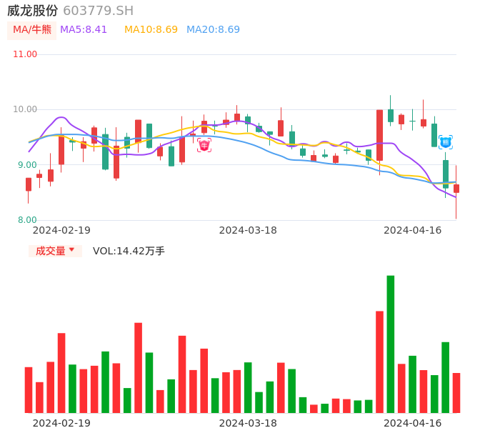
Task: Click the stock code 603779.SH
Action: (x=98, y=11)
